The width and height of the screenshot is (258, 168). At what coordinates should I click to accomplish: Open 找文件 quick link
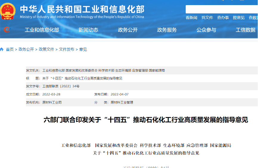click(x=207, y=18)
